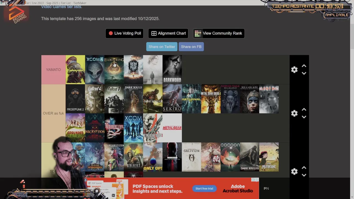Select the Grounded cover
Viewport: 354px width, 199px height.
pyautogui.click(x=75, y=128)
